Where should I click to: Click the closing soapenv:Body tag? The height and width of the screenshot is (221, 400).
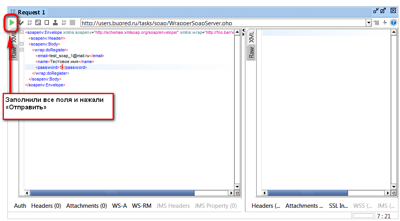pyautogui.click(x=45, y=79)
